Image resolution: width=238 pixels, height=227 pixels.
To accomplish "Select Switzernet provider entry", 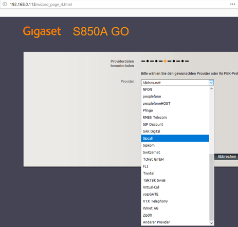I will (x=175, y=153).
